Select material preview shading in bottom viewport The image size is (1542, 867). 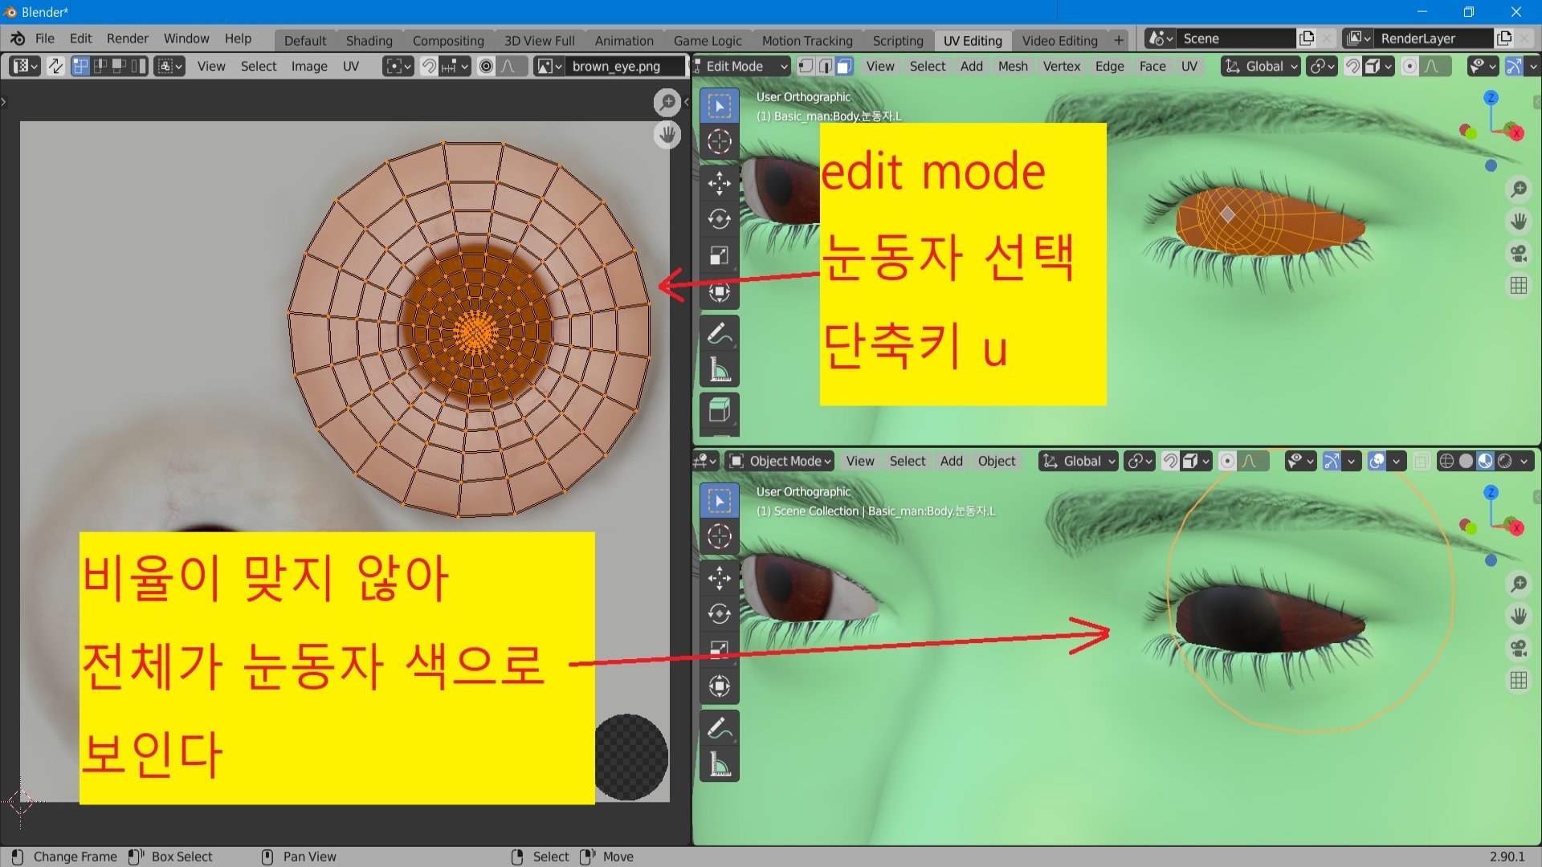pyautogui.click(x=1485, y=461)
